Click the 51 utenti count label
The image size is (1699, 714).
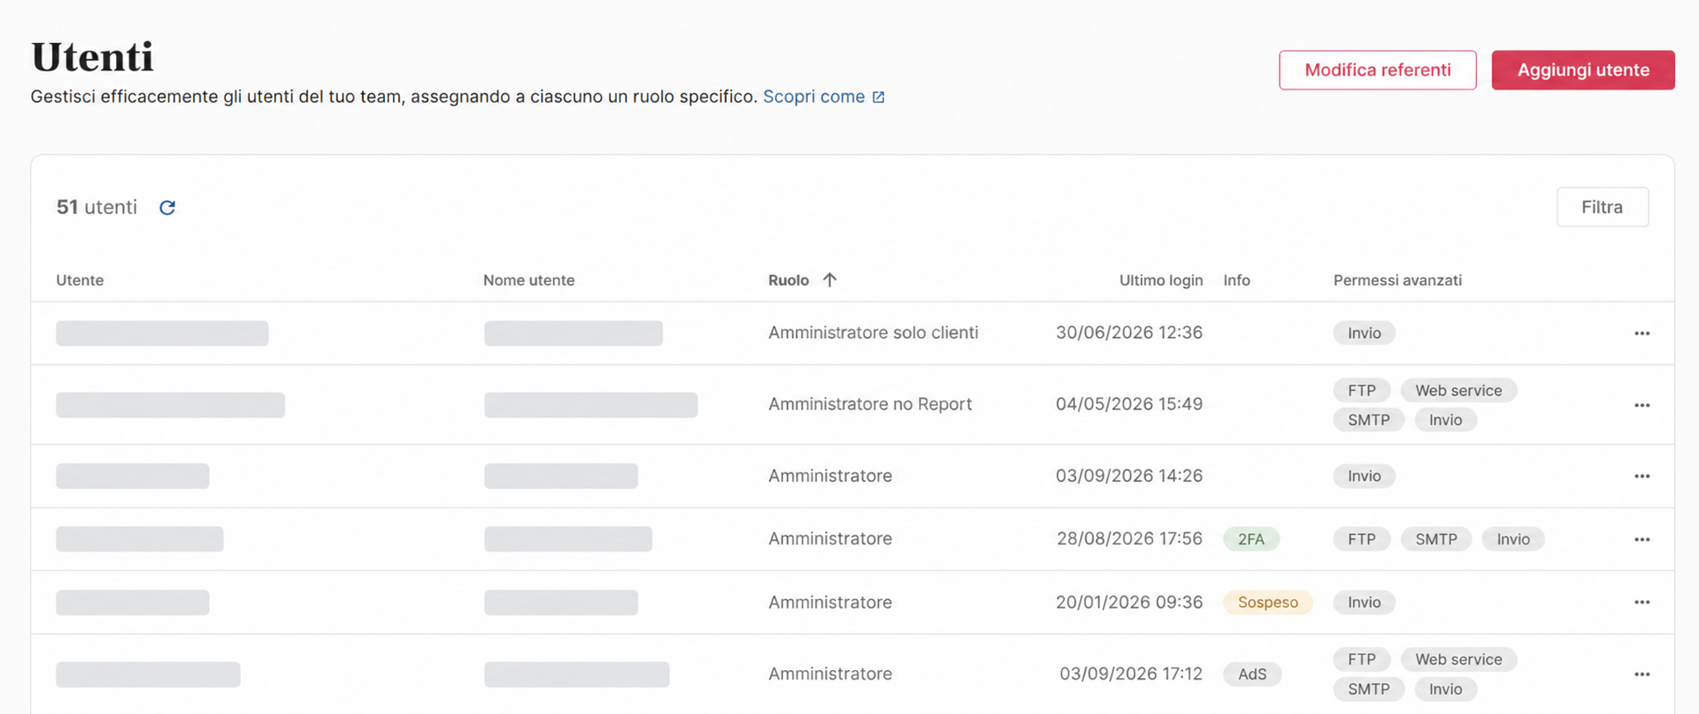[97, 207]
